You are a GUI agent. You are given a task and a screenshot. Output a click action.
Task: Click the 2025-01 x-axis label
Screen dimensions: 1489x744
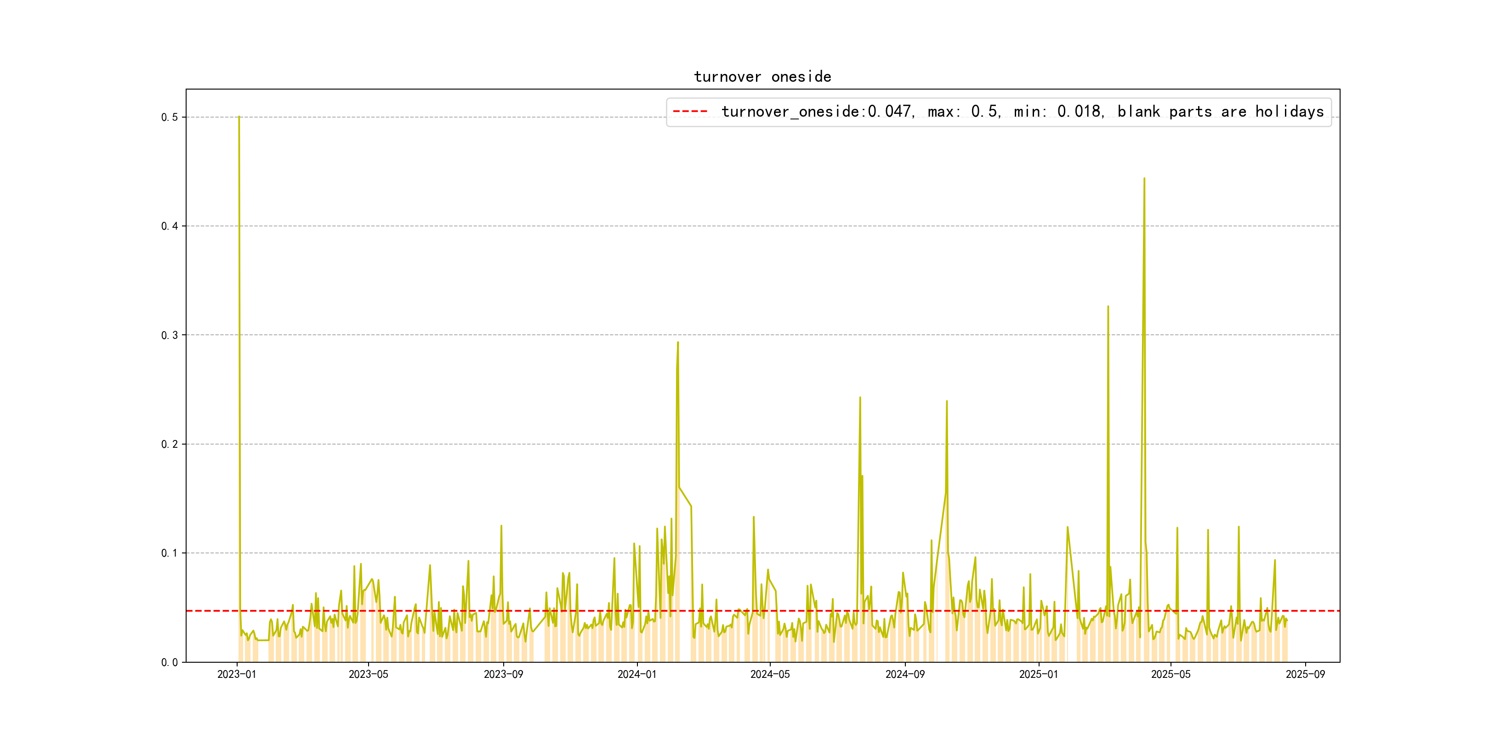[x=1039, y=674]
